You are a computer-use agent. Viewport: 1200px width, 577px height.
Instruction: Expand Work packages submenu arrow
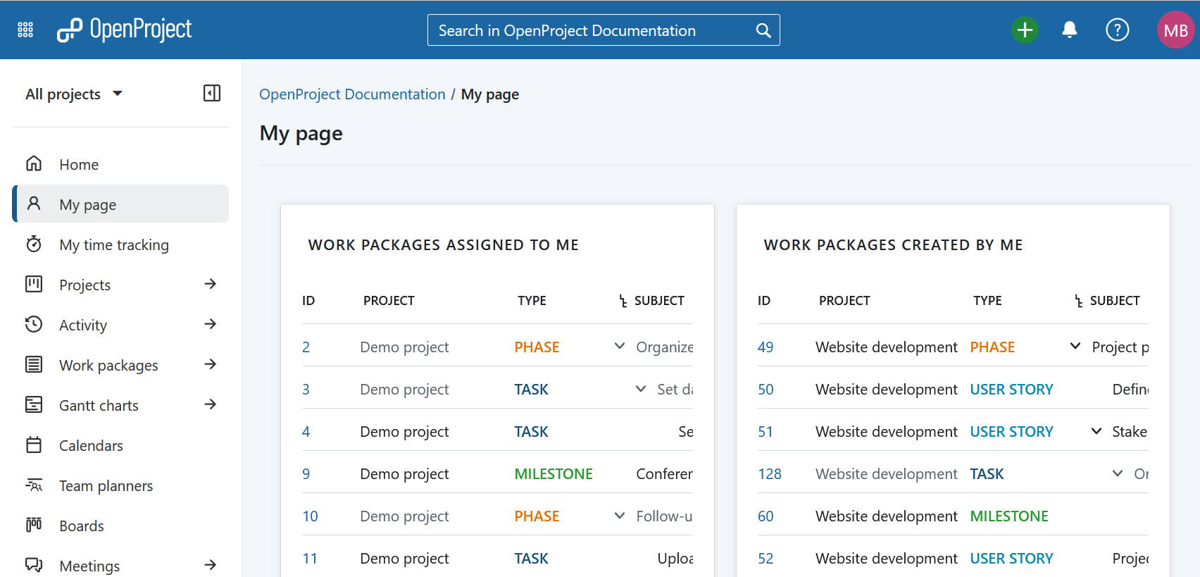pyautogui.click(x=210, y=364)
